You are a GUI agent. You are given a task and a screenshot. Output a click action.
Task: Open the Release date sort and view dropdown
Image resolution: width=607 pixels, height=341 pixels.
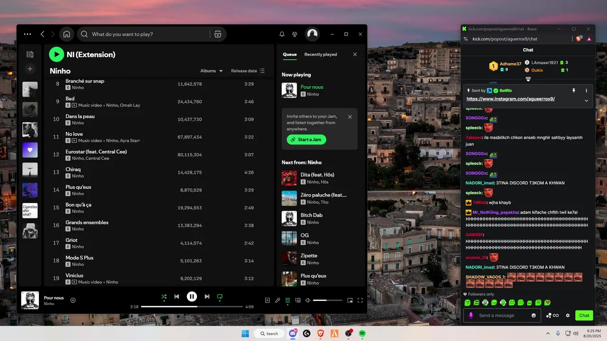coord(248,71)
